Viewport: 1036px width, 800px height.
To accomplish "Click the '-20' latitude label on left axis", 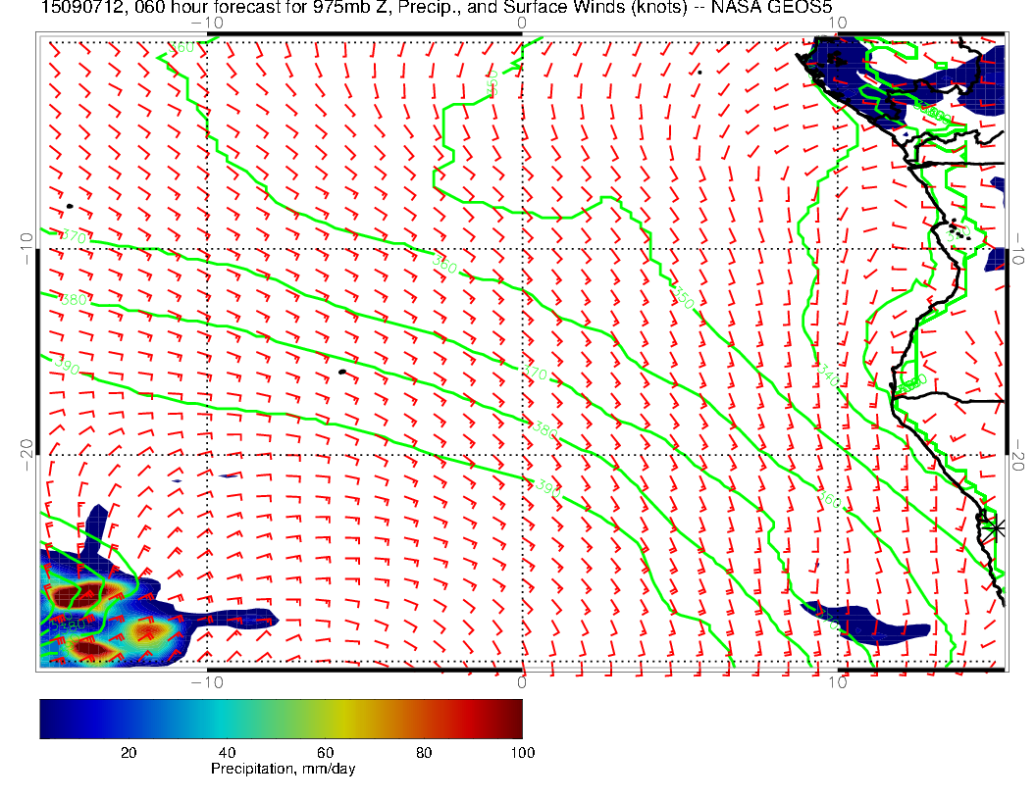I will 26,456.
